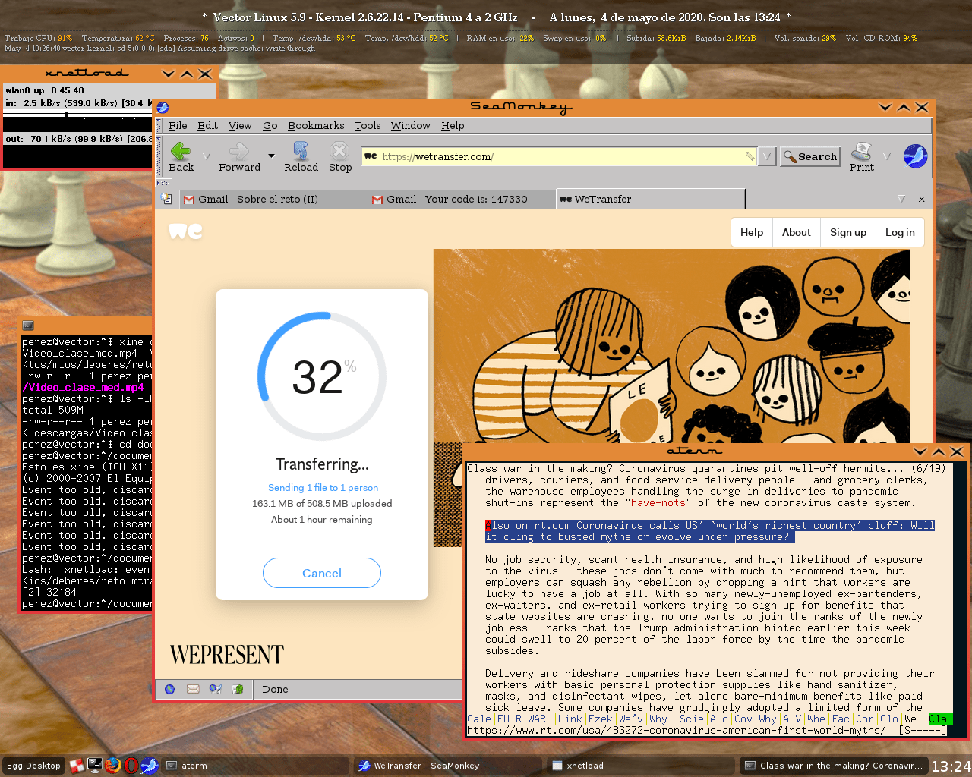Collapse the menu bar grippy
The width and height of the screenshot is (972, 777).
point(159,126)
